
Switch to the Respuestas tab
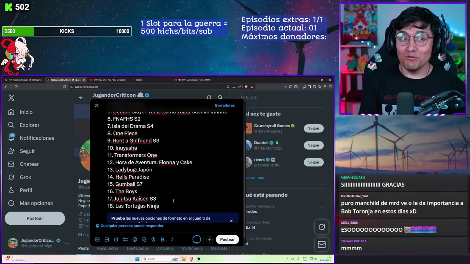(108, 248)
